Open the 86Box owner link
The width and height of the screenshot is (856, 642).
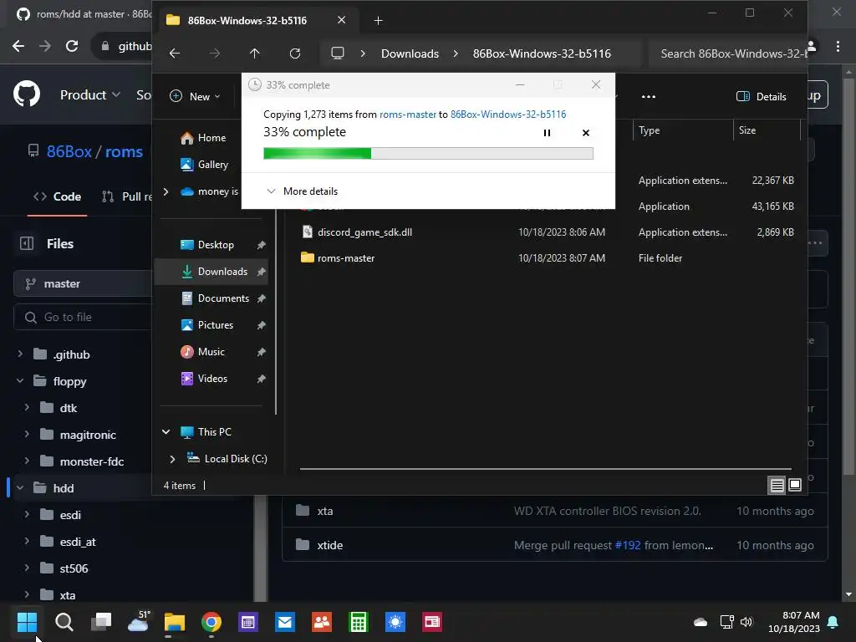point(69,152)
